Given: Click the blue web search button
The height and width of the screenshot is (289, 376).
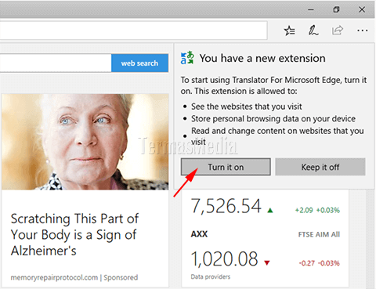Looking at the screenshot, I should [x=139, y=63].
